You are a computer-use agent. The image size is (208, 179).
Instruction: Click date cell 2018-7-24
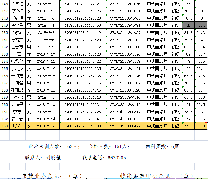(46, 119)
